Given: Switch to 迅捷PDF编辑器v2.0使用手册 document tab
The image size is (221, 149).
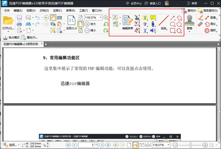Looking at the screenshot, I should coord(21,44).
